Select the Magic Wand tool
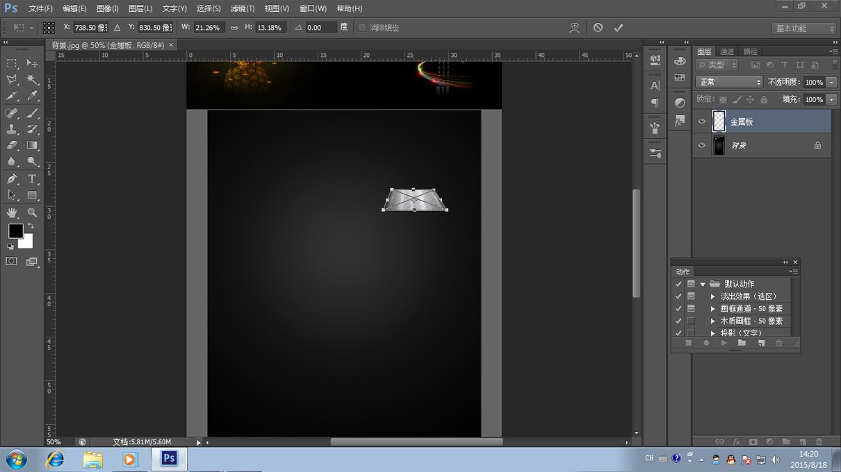Image resolution: width=841 pixels, height=472 pixels. 32,80
